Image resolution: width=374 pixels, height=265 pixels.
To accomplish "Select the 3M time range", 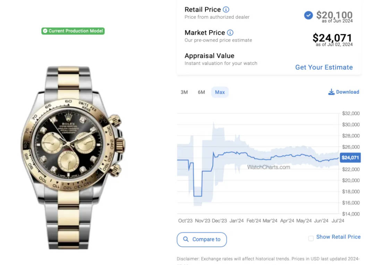I will tap(184, 92).
